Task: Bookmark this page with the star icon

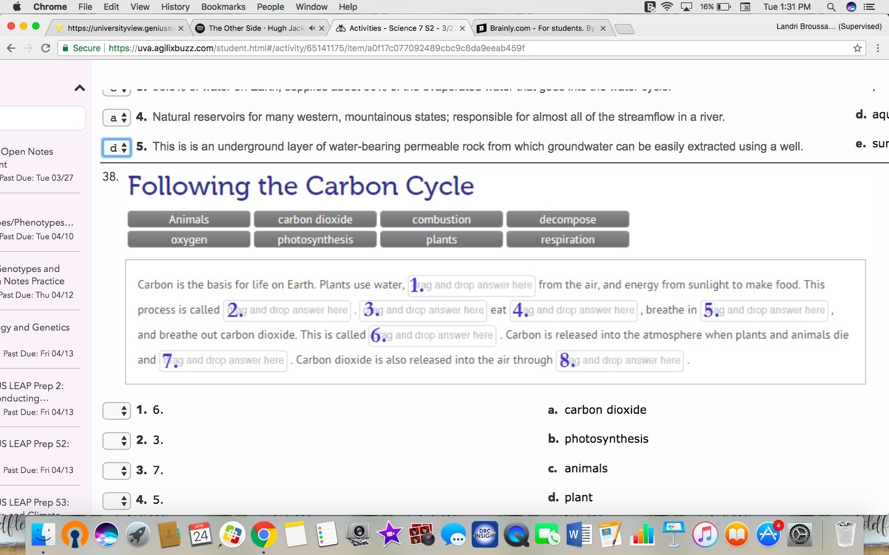Action: point(858,48)
